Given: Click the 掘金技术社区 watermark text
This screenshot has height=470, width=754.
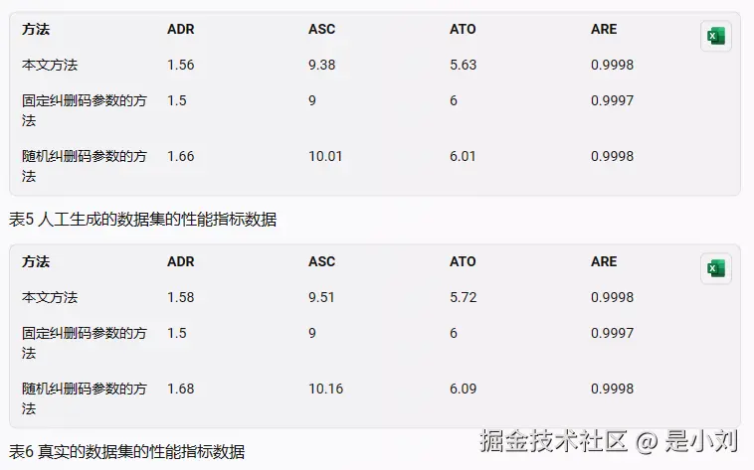Looking at the screenshot, I should pos(553,440).
